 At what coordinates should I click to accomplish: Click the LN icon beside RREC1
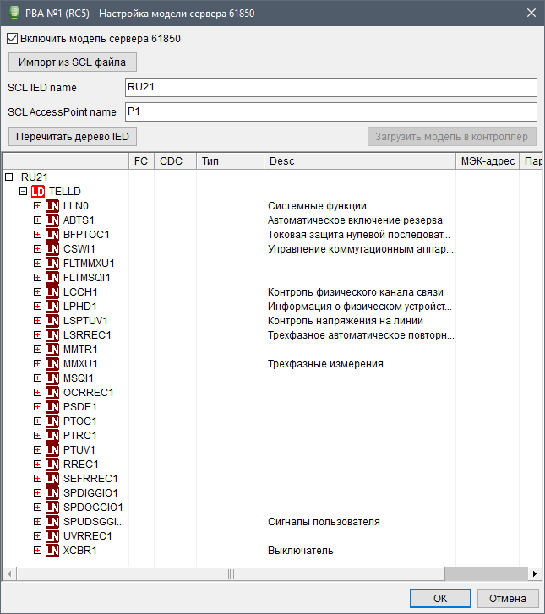coord(52,465)
